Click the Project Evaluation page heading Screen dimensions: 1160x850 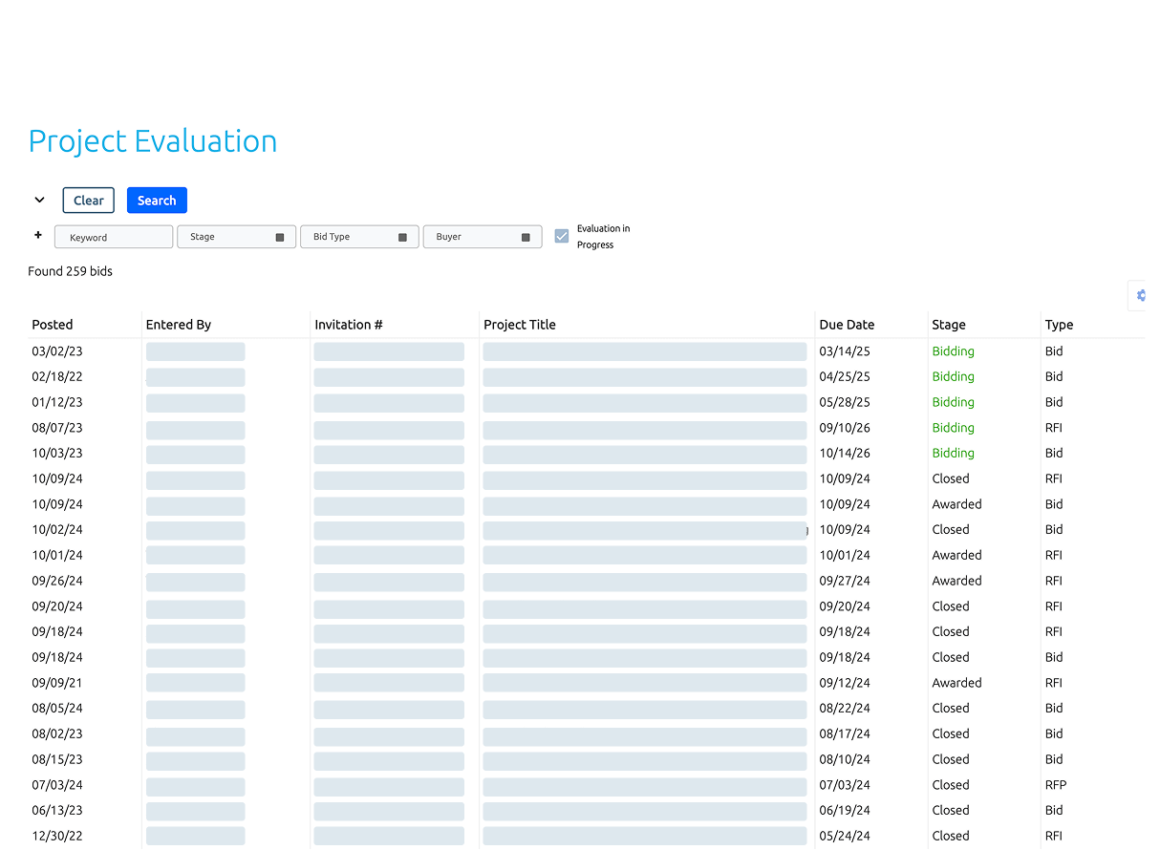(x=152, y=140)
